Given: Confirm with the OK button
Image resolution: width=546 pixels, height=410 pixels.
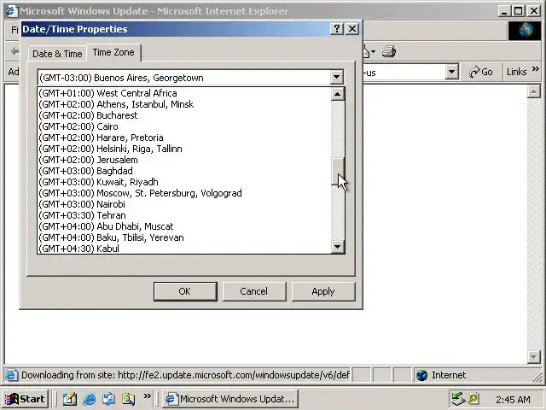Looking at the screenshot, I should [x=185, y=291].
